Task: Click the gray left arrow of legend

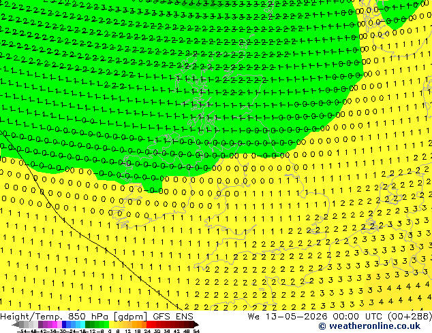Action: [x=16, y=325]
